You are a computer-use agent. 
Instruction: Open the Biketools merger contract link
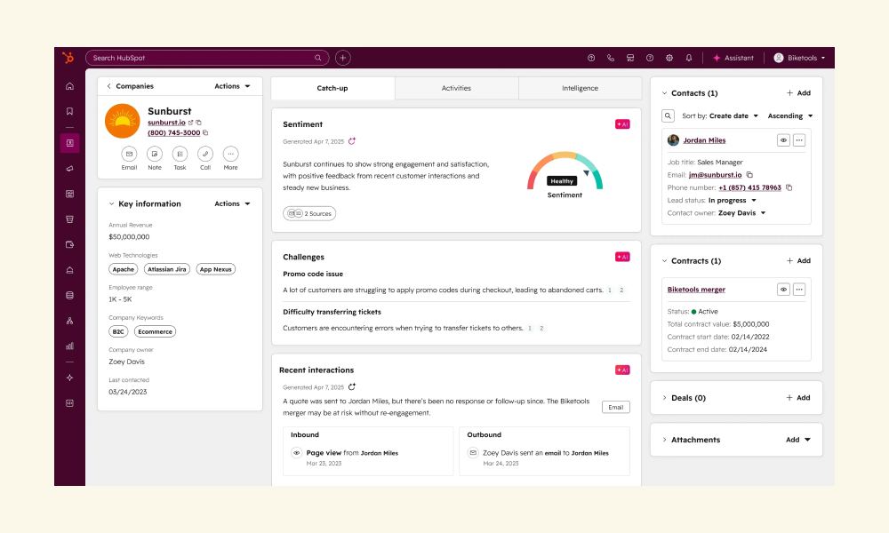(x=696, y=290)
